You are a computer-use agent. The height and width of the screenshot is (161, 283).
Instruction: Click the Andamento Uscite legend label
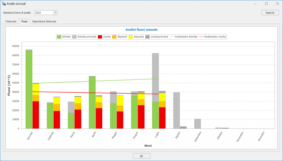coord(215,37)
